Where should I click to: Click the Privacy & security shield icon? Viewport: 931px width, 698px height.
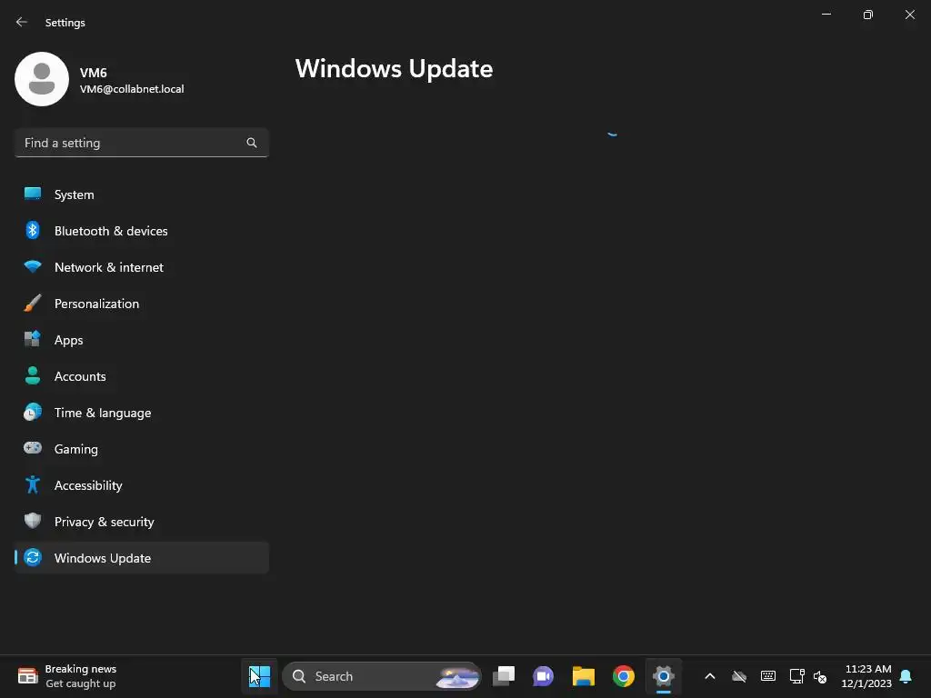click(x=33, y=521)
